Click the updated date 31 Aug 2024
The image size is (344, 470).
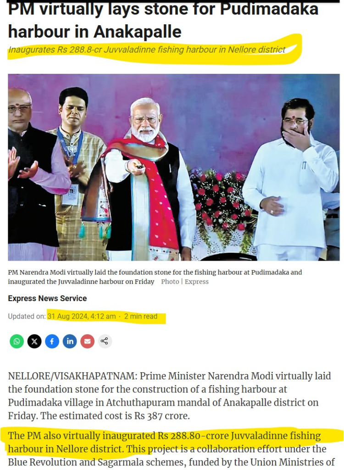point(82,316)
